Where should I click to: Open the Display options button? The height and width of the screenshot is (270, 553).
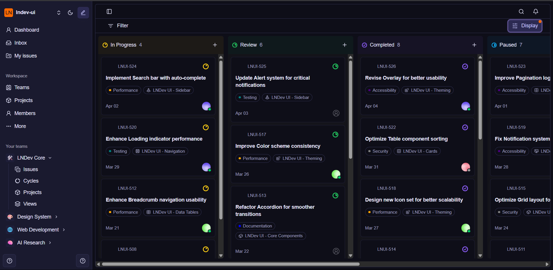point(524,26)
